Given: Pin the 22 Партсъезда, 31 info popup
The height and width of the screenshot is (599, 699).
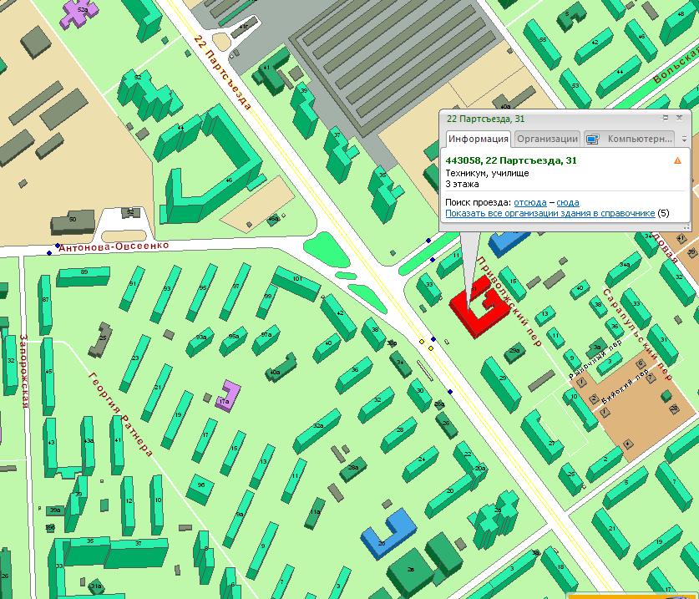Looking at the screenshot, I should click(x=666, y=119).
